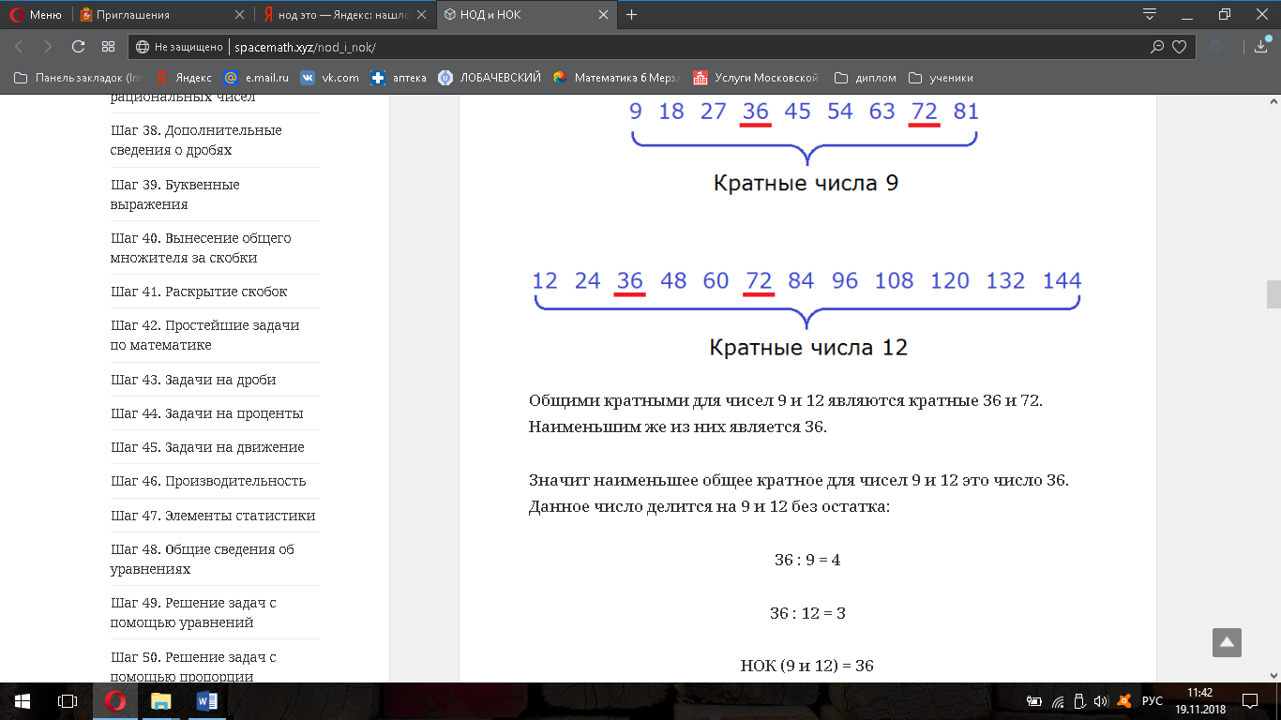Screen dimensions: 1281x720
Task: Open the vk.com bookmark
Action: click(330, 78)
